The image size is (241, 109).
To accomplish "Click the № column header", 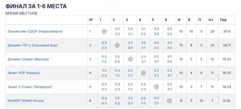I will (91, 20).
